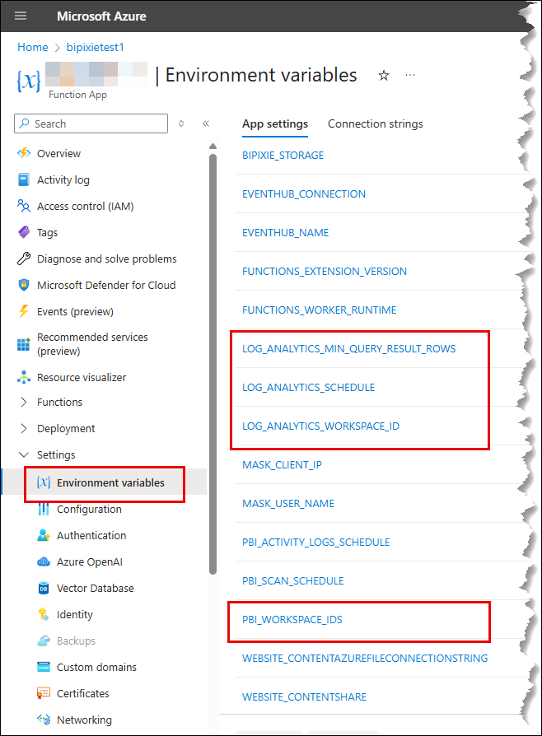Expand the Functions section

23,402
